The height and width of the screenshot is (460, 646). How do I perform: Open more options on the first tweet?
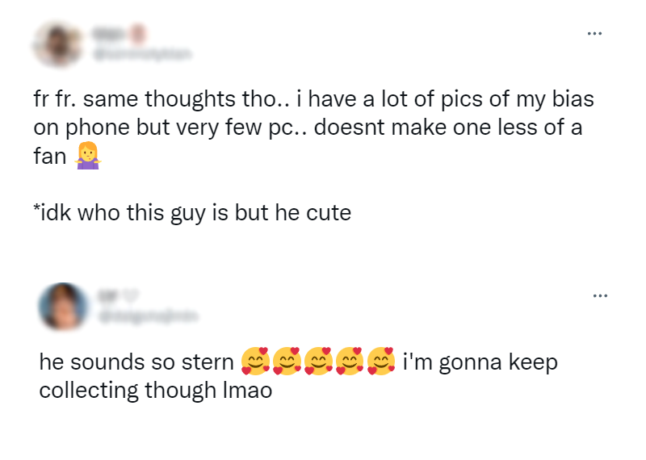[x=594, y=34]
